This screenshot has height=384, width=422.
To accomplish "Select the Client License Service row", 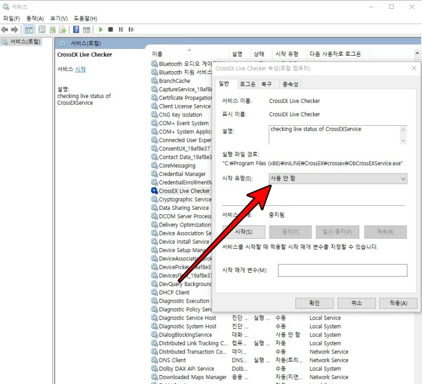I will point(182,106).
